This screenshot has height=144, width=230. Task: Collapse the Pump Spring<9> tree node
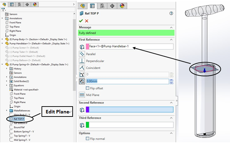pyautogui.click(x=3, y=64)
